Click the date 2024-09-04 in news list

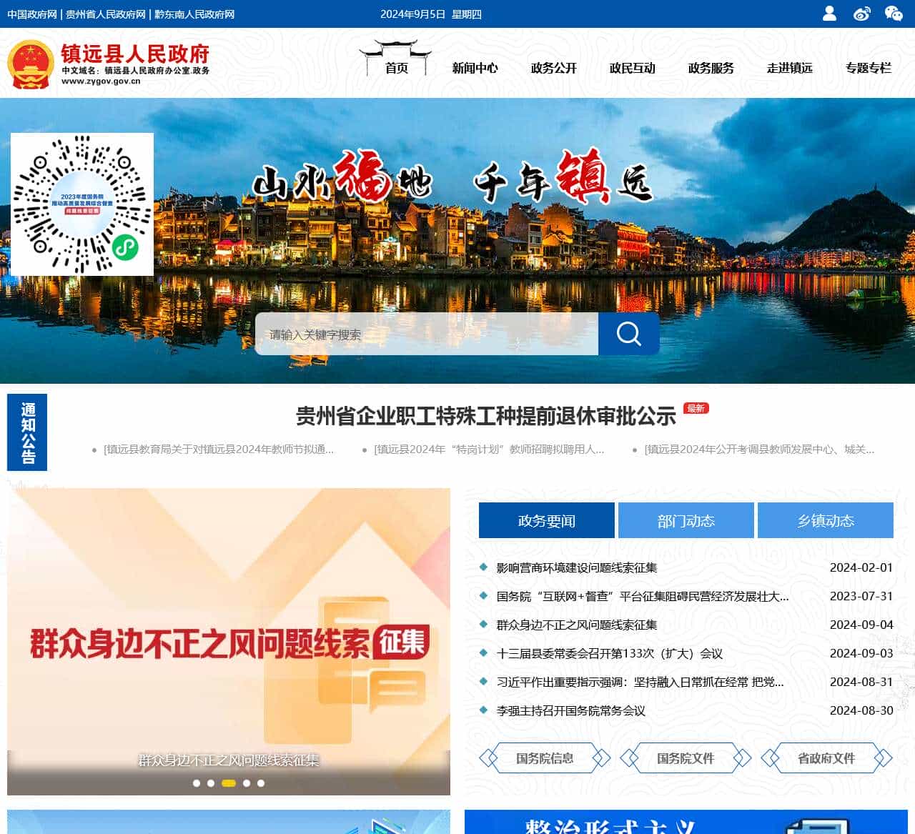(861, 625)
